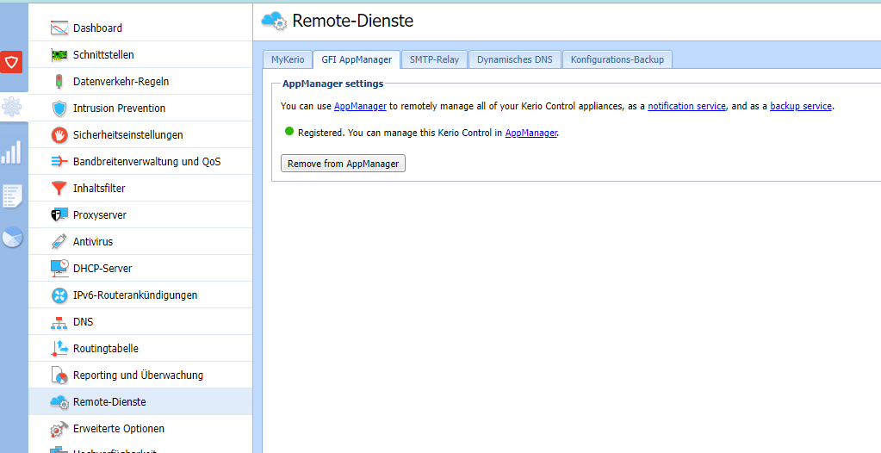Select Dashboard in the navigation tree
The height and width of the screenshot is (453, 881).
[140, 28]
